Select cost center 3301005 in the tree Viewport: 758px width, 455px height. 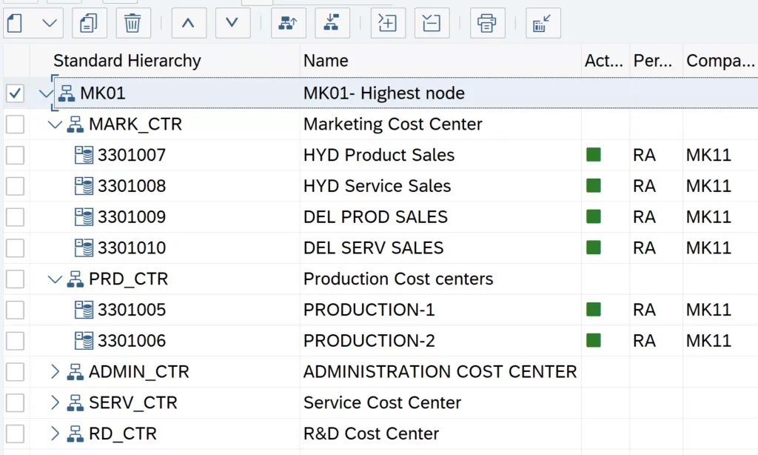pos(131,310)
